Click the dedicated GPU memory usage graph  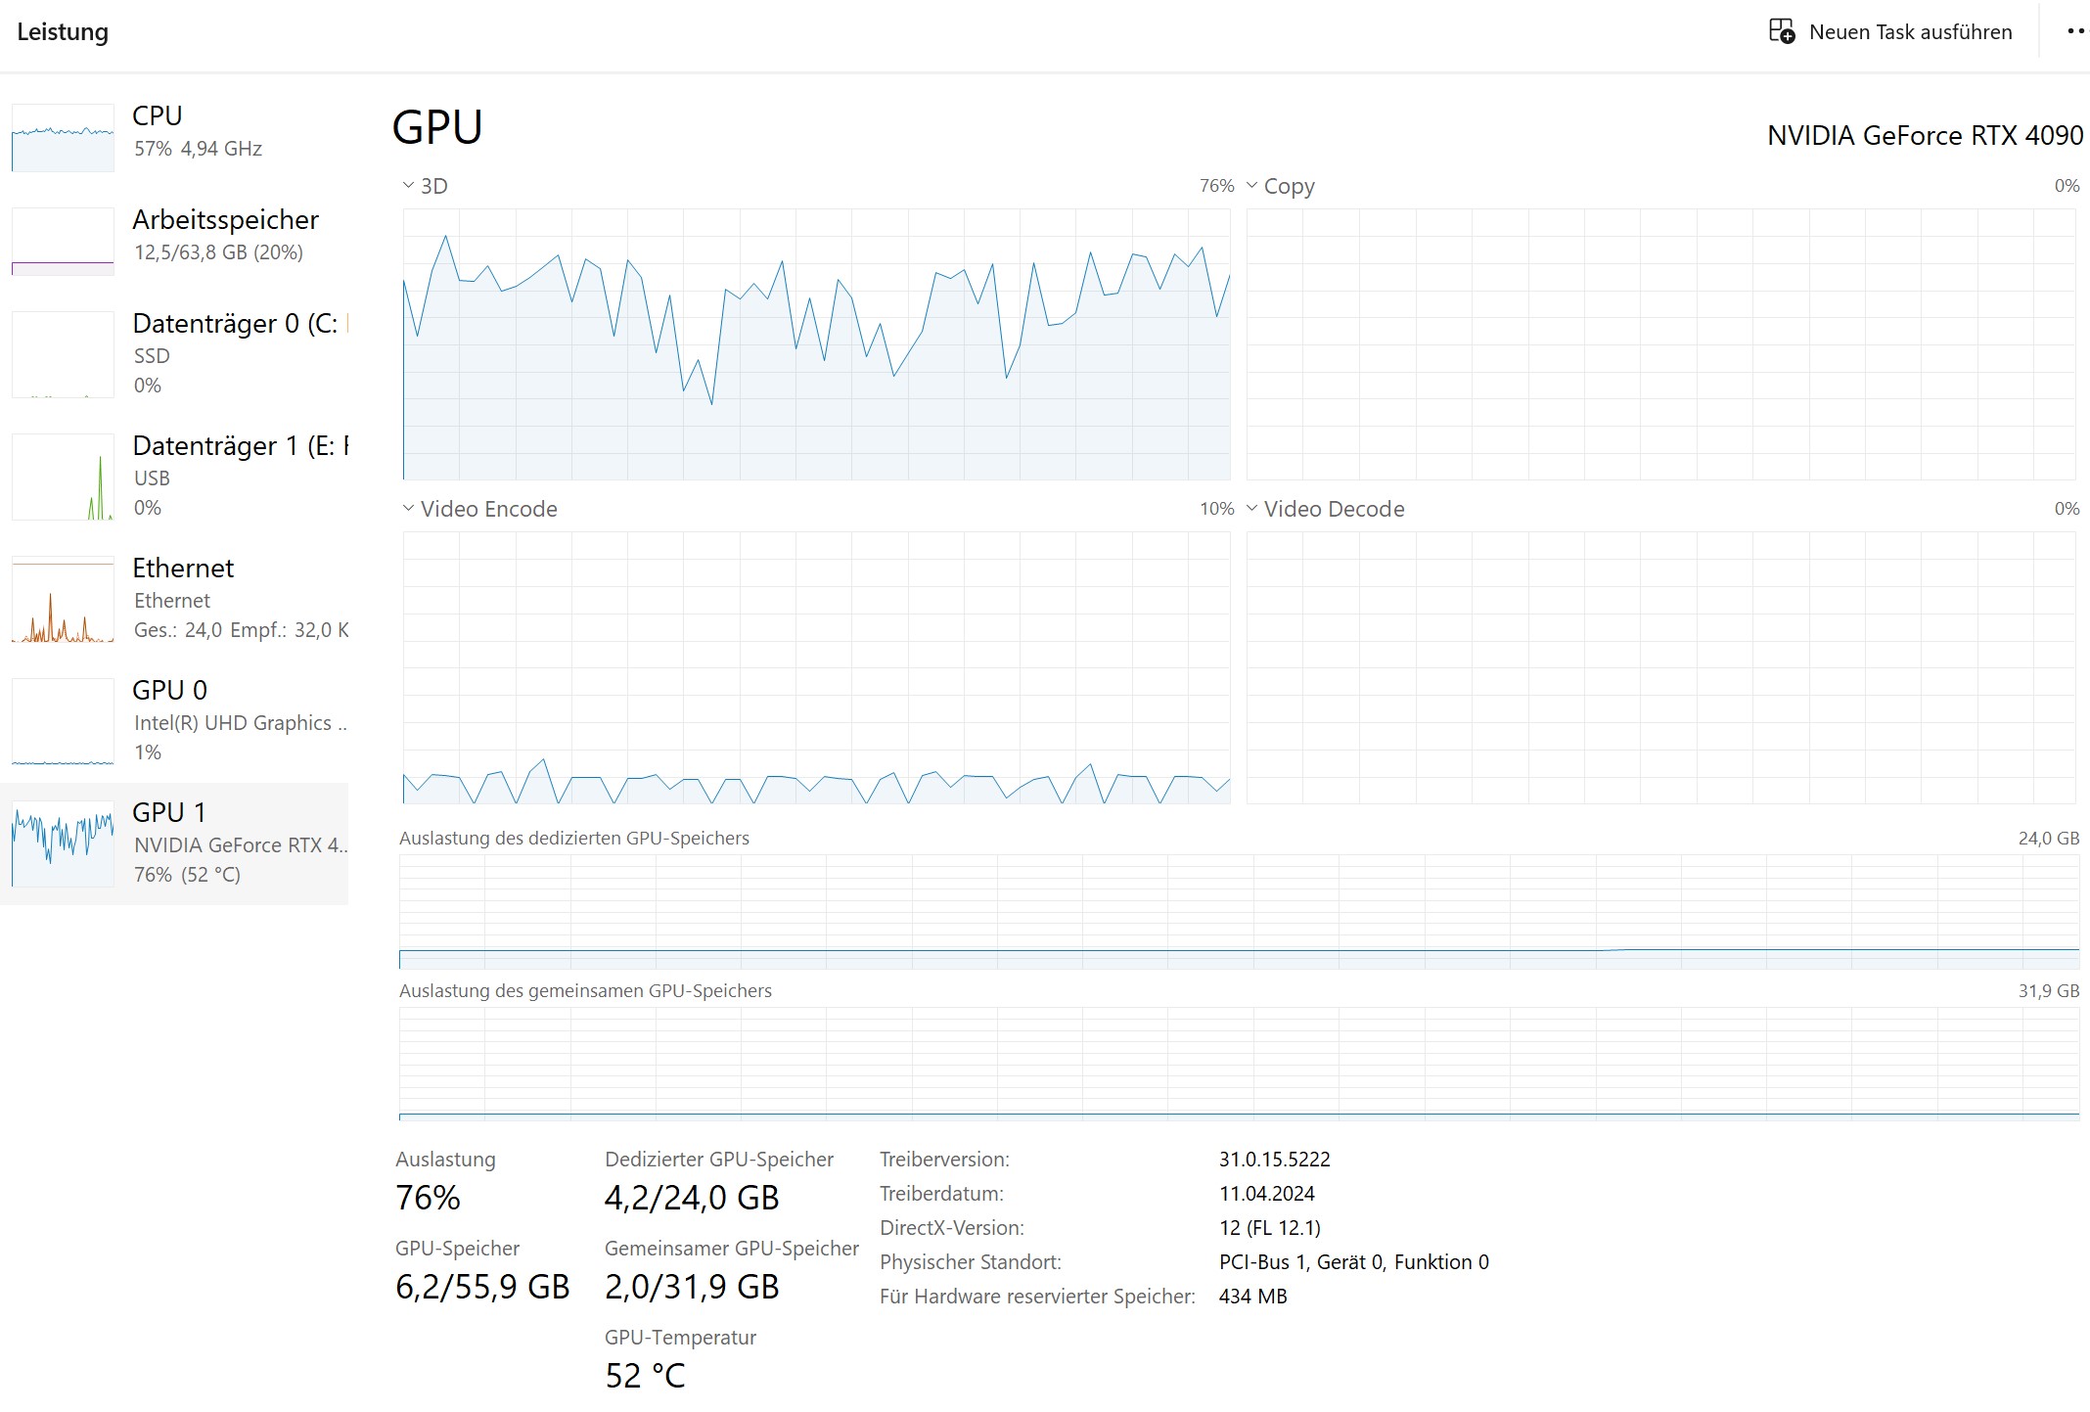[x=1239, y=911]
